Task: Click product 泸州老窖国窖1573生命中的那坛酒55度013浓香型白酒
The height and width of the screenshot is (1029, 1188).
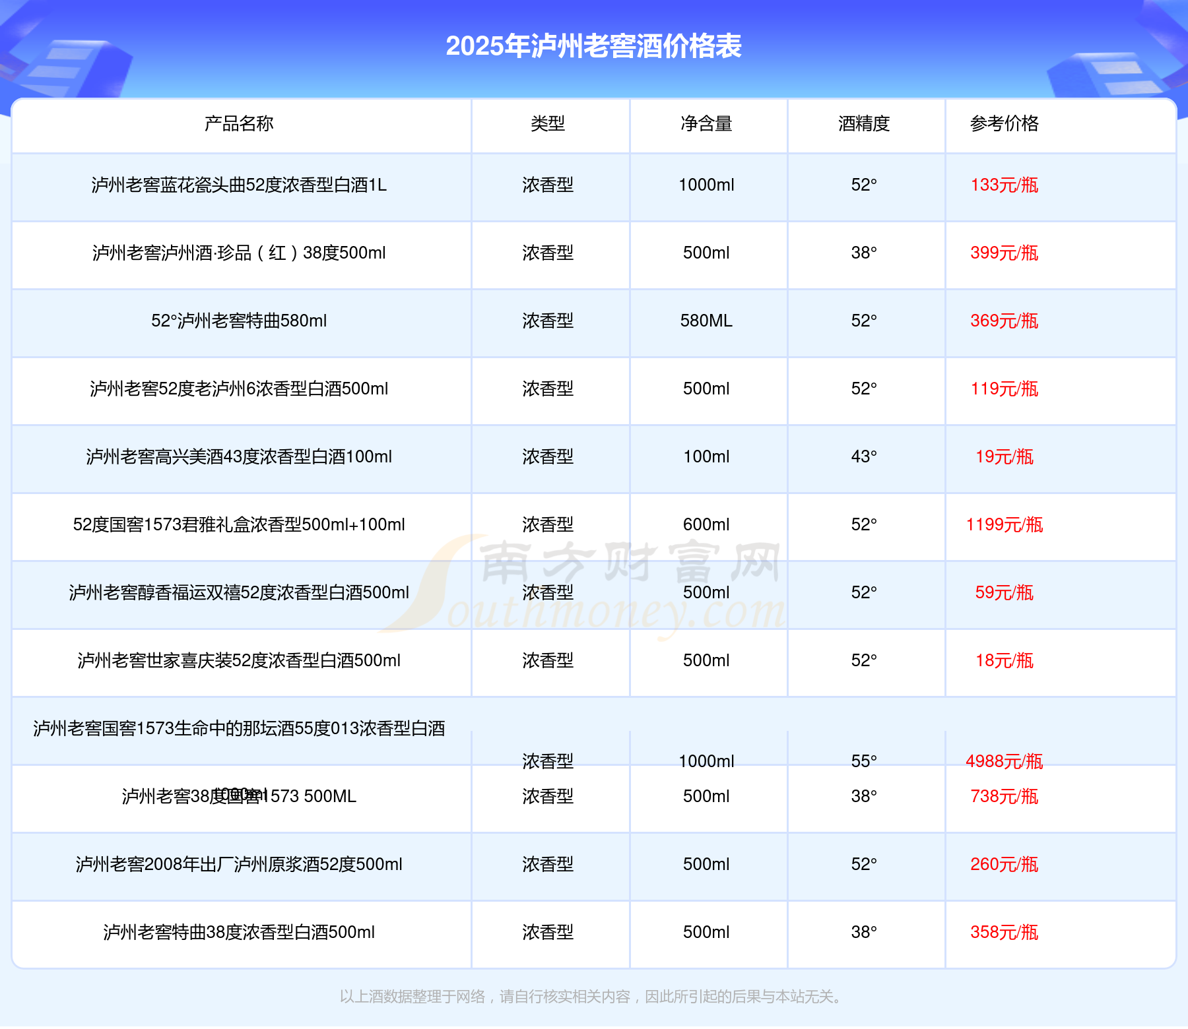Action: [x=239, y=728]
